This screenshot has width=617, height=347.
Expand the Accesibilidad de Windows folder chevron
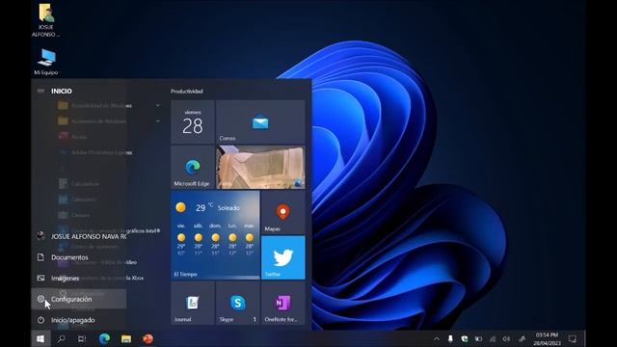(158, 105)
